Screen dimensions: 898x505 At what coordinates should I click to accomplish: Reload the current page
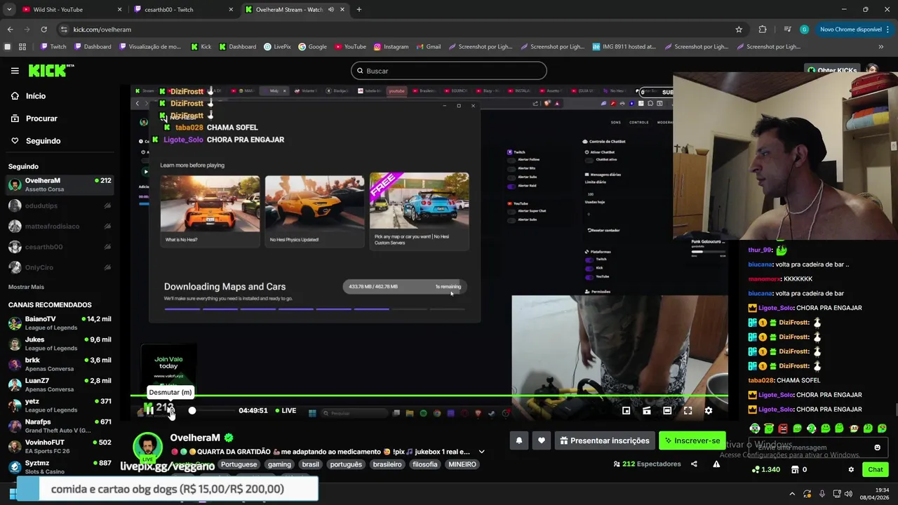tap(43, 29)
